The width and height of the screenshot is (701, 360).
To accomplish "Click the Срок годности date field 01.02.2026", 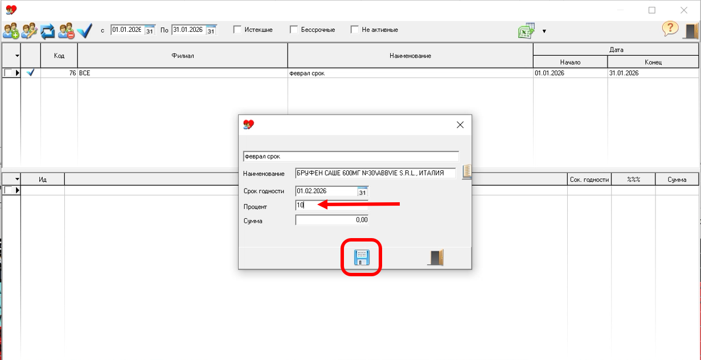I will point(326,192).
